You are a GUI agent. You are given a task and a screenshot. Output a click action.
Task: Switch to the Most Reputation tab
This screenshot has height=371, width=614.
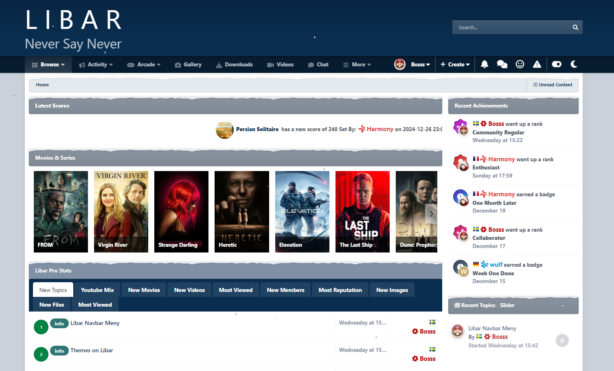point(340,290)
